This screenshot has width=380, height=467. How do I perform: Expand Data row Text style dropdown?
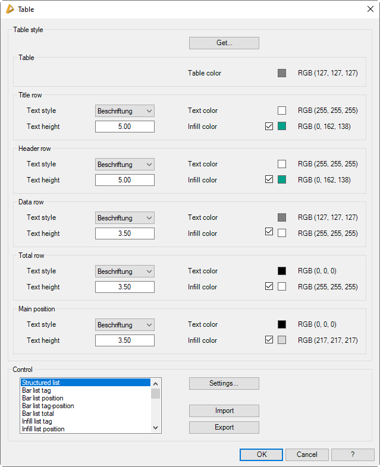[x=124, y=217]
